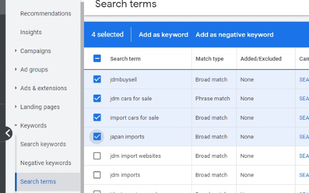Click 'None' in the japan imports row
The width and height of the screenshot is (309, 193).
coord(247,137)
